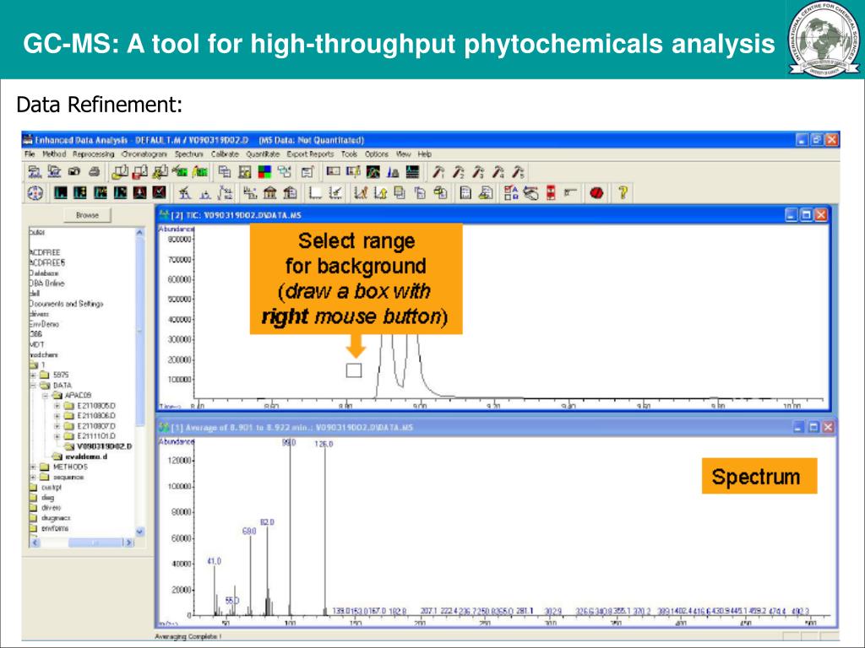Open the Method menu
The width and height of the screenshot is (865, 648).
point(54,154)
